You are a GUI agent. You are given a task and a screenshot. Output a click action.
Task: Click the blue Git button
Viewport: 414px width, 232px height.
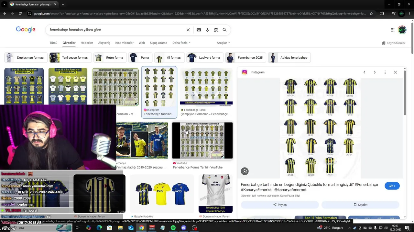click(392, 186)
